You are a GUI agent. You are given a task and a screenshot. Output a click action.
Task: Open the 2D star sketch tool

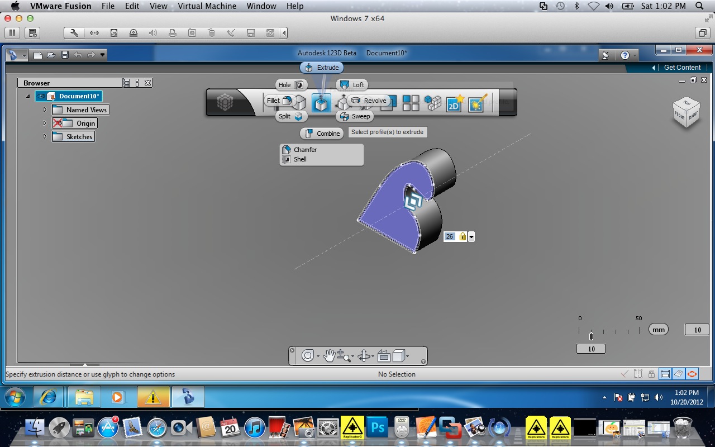coord(455,103)
